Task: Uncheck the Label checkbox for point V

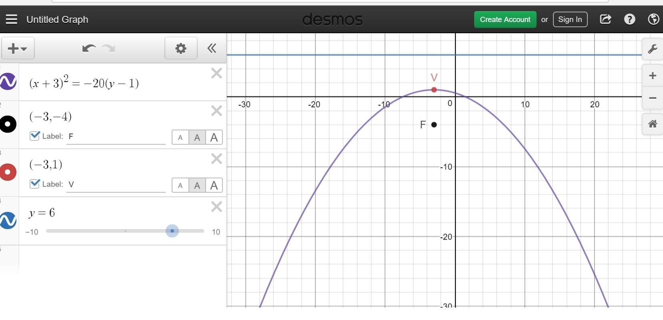Action: click(35, 184)
